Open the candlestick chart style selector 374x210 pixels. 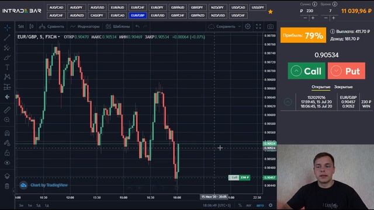click(x=31, y=26)
